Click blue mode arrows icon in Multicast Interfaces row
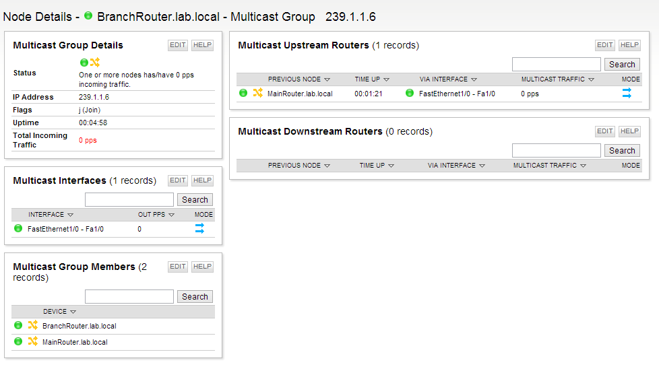This screenshot has width=659, height=377. click(x=199, y=228)
